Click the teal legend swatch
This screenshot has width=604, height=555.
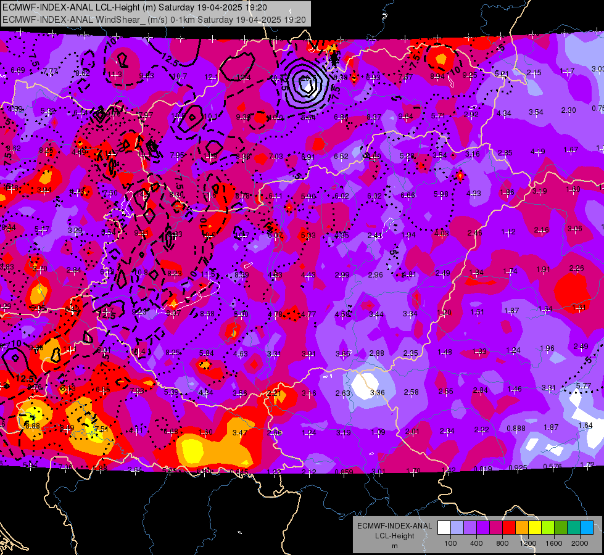point(574,528)
